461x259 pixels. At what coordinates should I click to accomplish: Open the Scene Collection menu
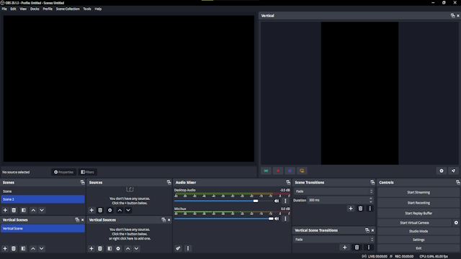point(68,9)
